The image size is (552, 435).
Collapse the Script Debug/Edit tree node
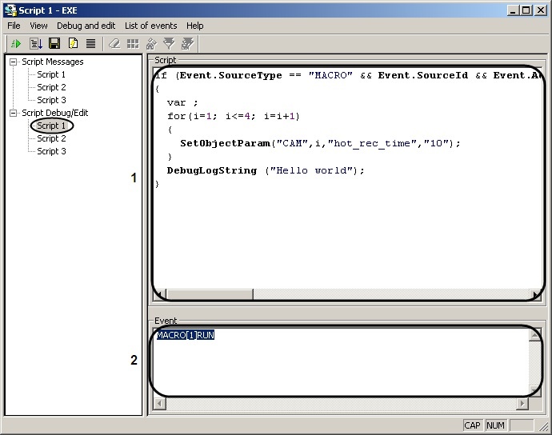pyautogui.click(x=14, y=113)
